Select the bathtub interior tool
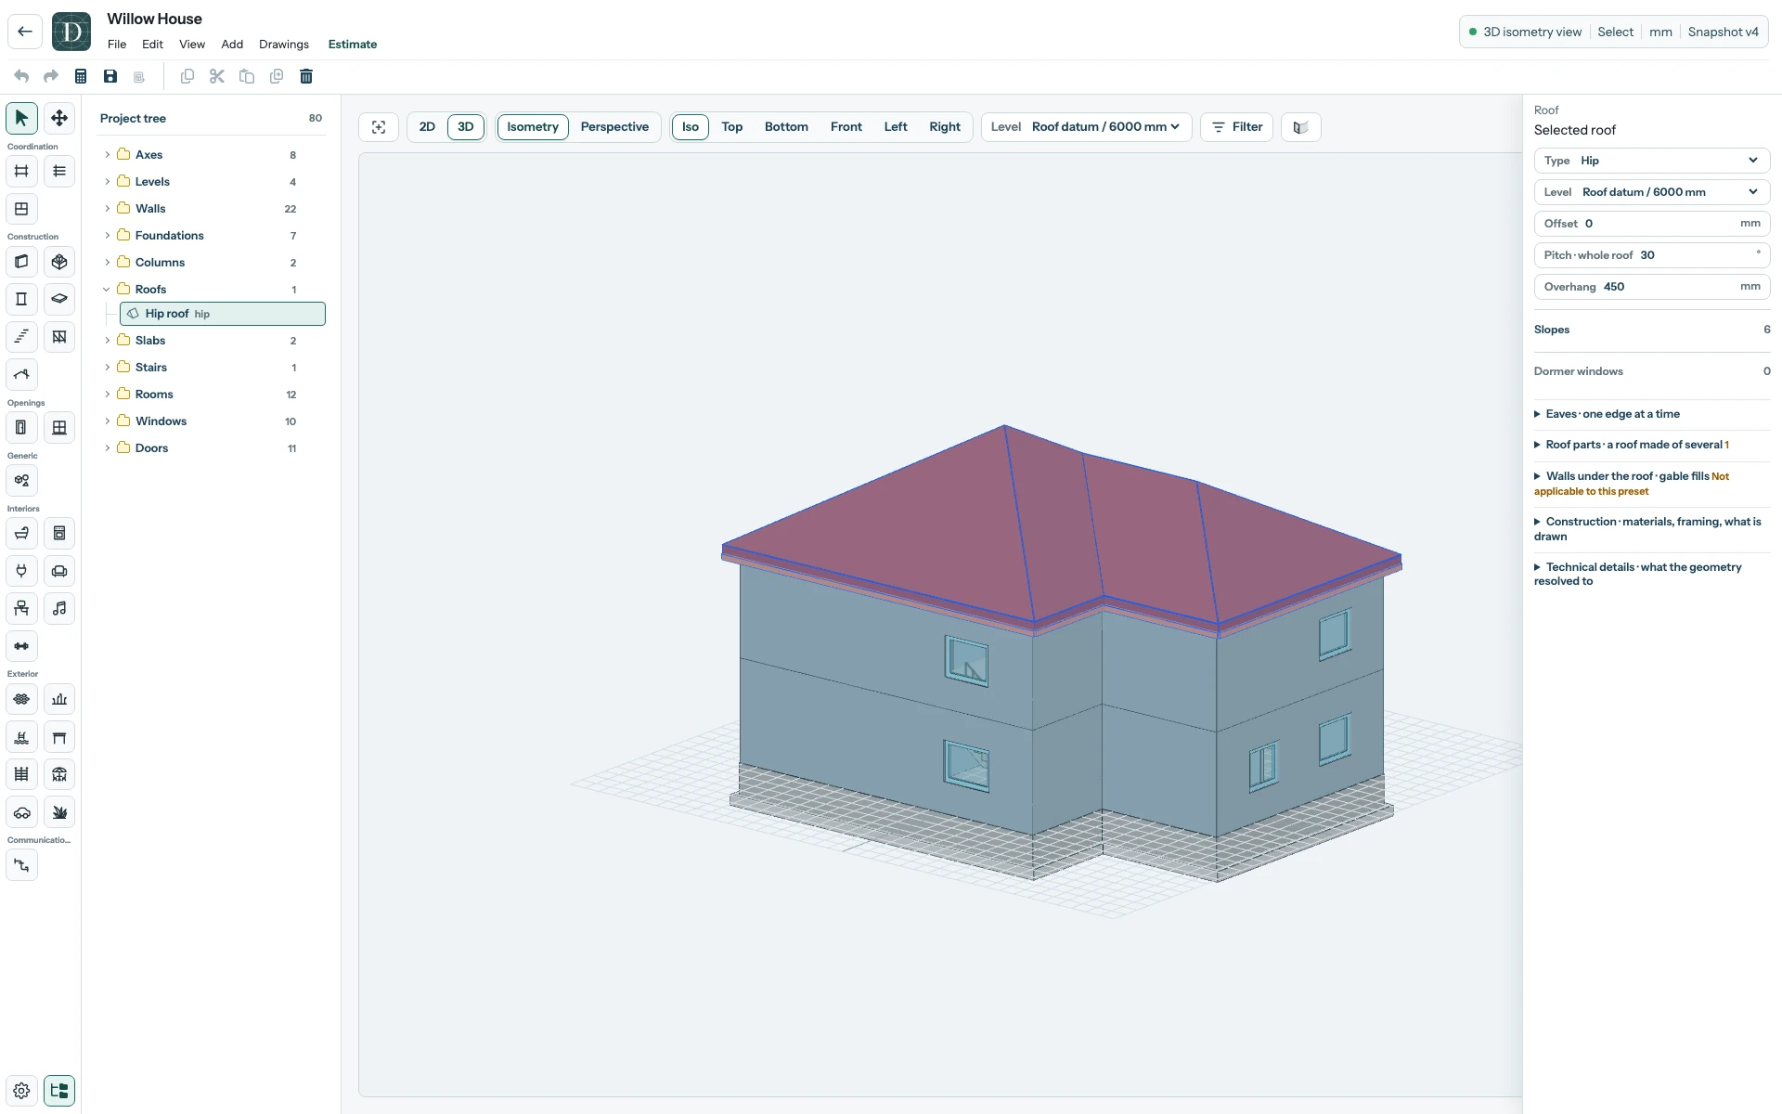Viewport: 1782px width, 1114px height. (x=21, y=534)
